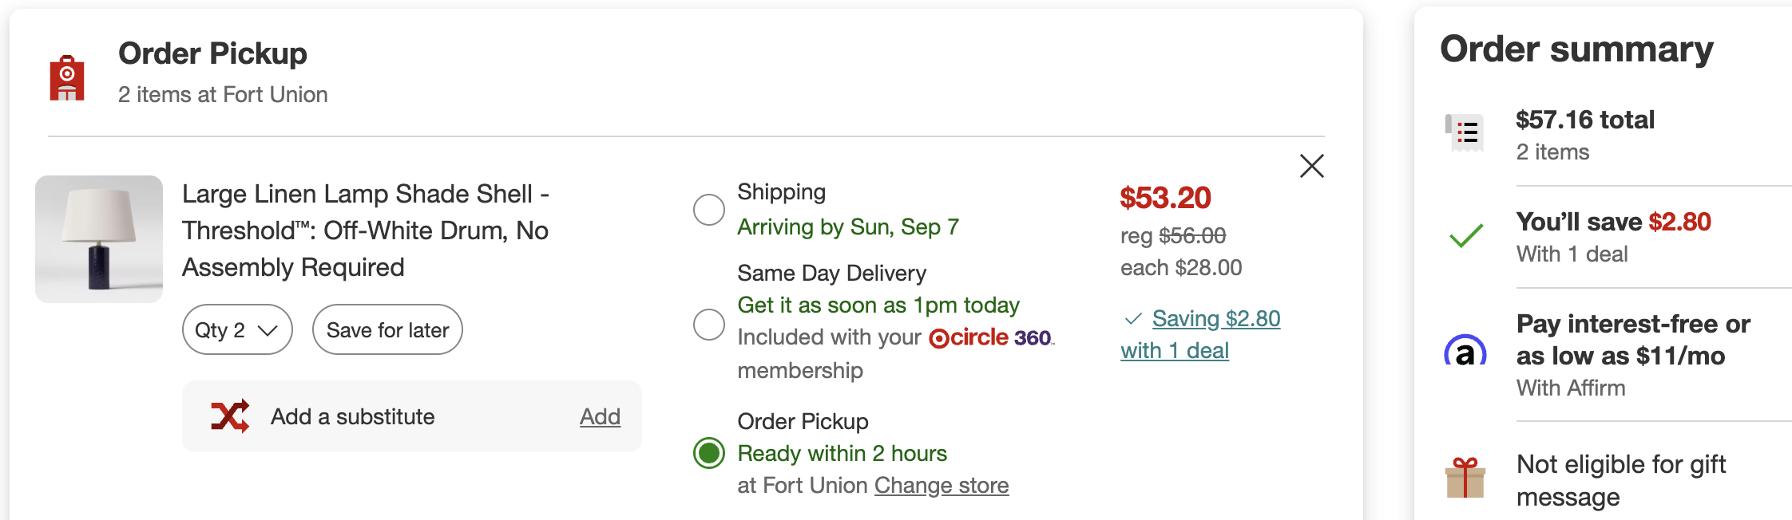
Task: Click the chevron in the quantity selector
Action: pos(268,330)
